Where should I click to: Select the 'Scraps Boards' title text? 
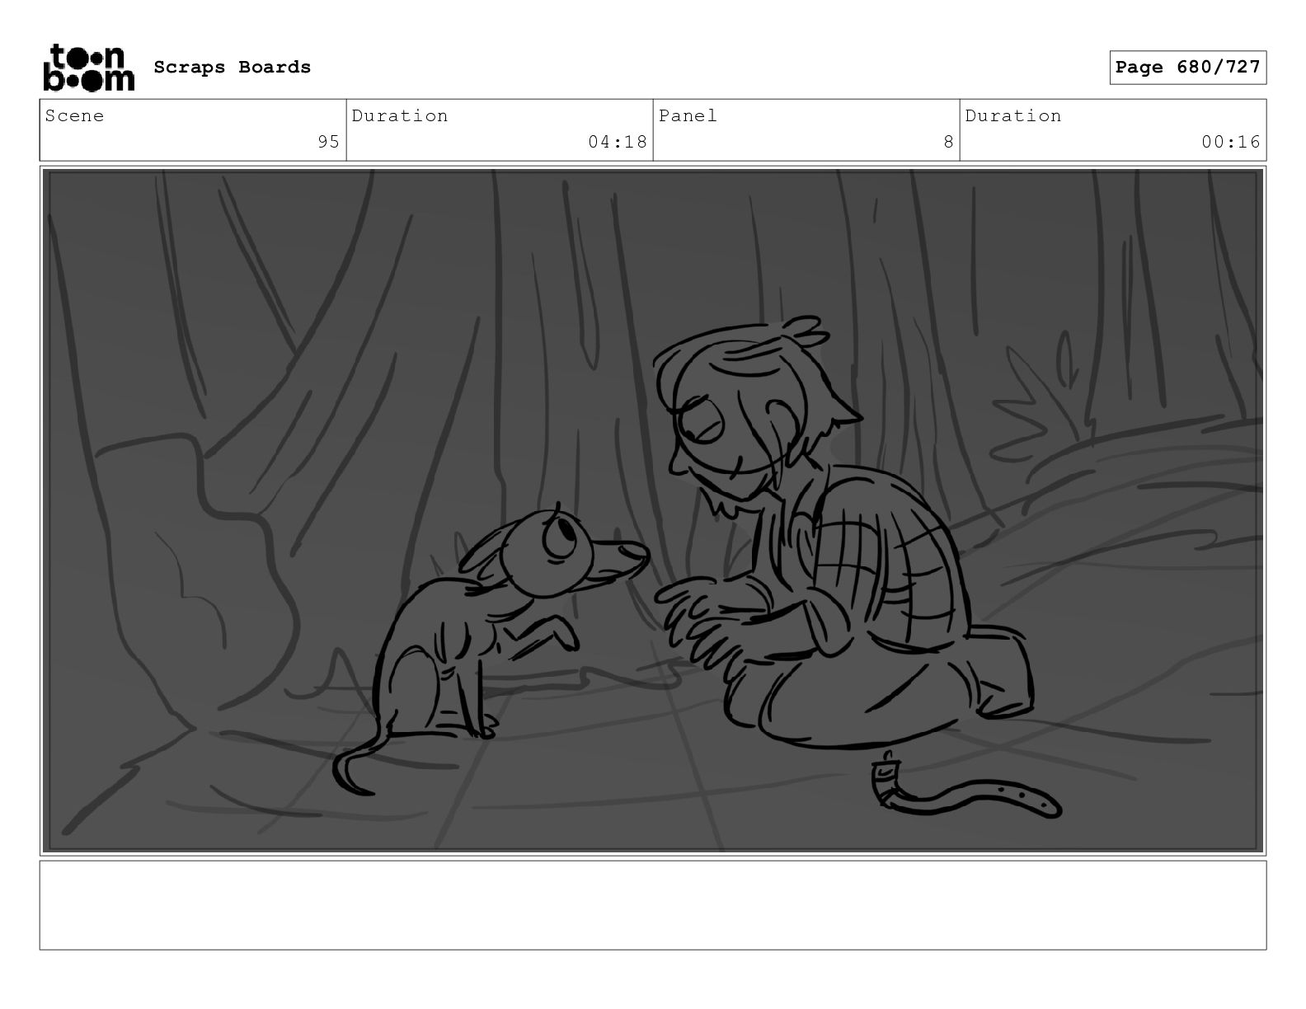click(233, 67)
